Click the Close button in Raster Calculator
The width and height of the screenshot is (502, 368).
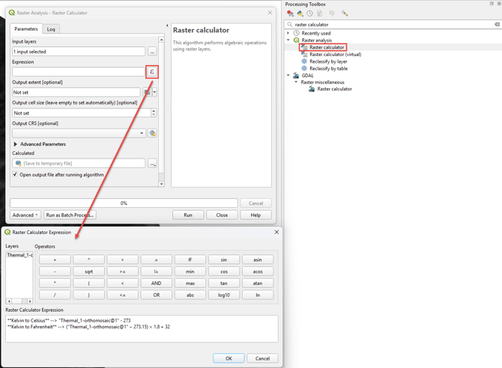pos(222,215)
